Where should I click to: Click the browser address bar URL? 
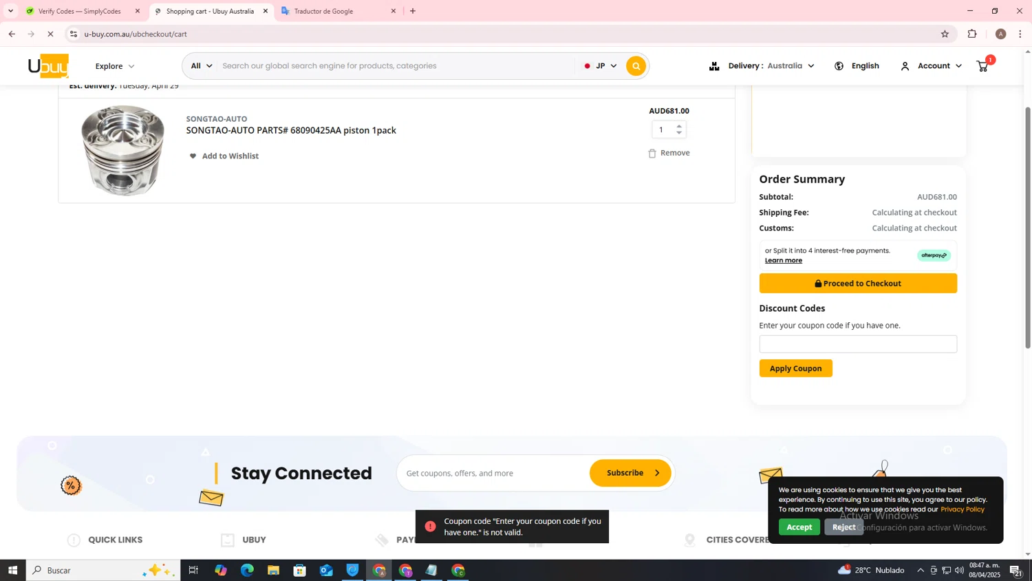pos(136,34)
